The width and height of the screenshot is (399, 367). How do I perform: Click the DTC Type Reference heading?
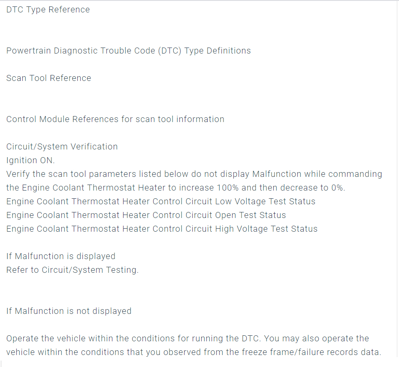pos(48,9)
